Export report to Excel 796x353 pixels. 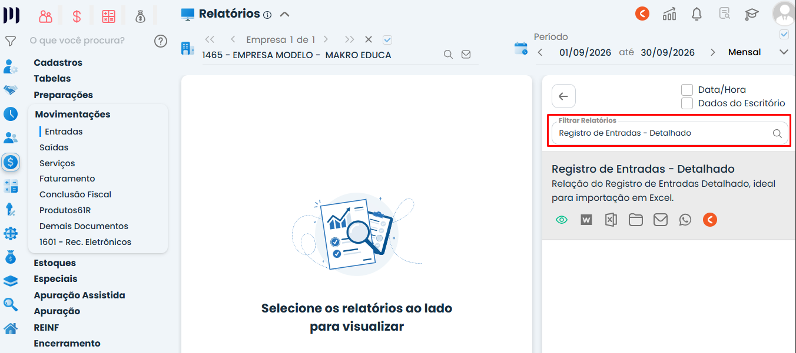click(x=611, y=220)
